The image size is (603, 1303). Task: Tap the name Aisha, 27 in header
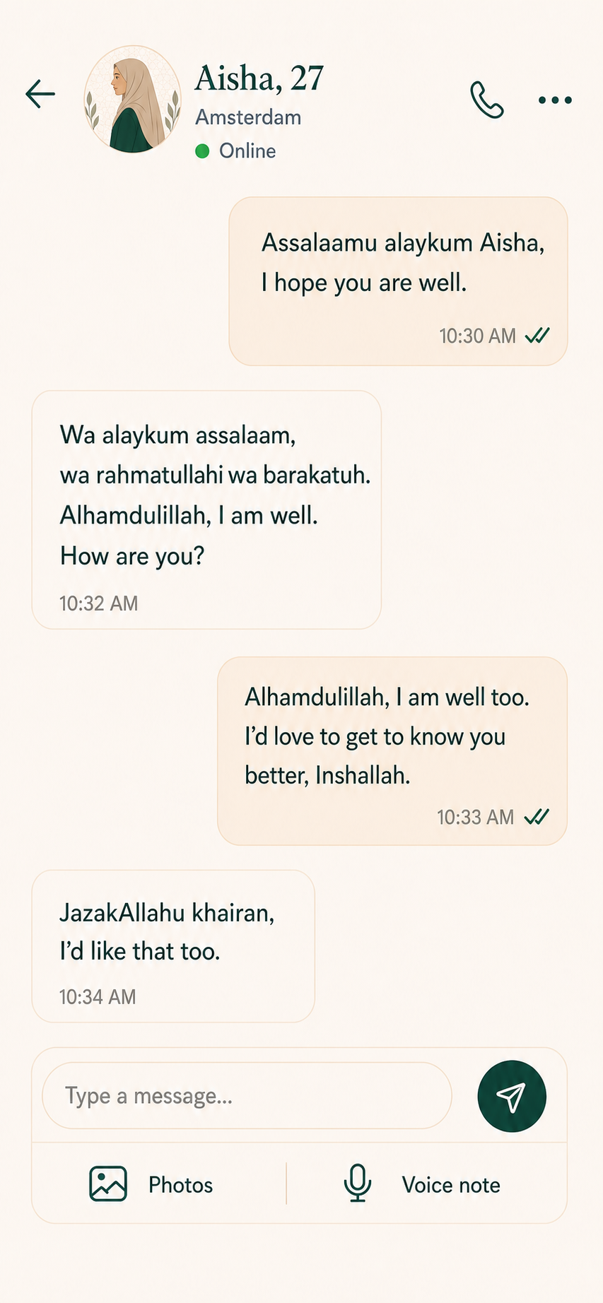259,78
